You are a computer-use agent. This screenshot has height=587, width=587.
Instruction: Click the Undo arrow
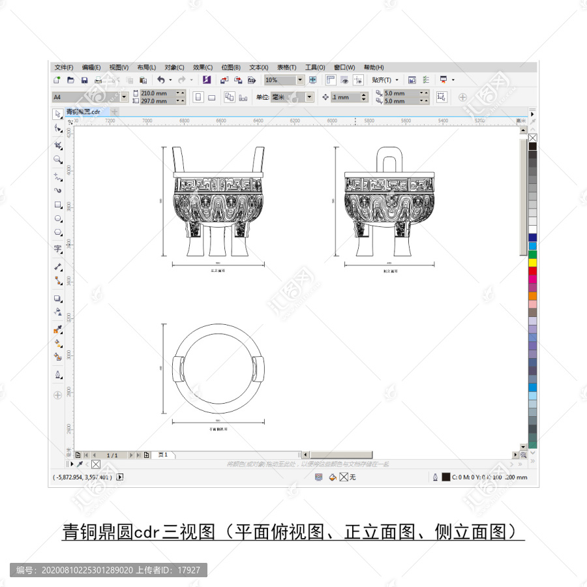tap(161, 80)
